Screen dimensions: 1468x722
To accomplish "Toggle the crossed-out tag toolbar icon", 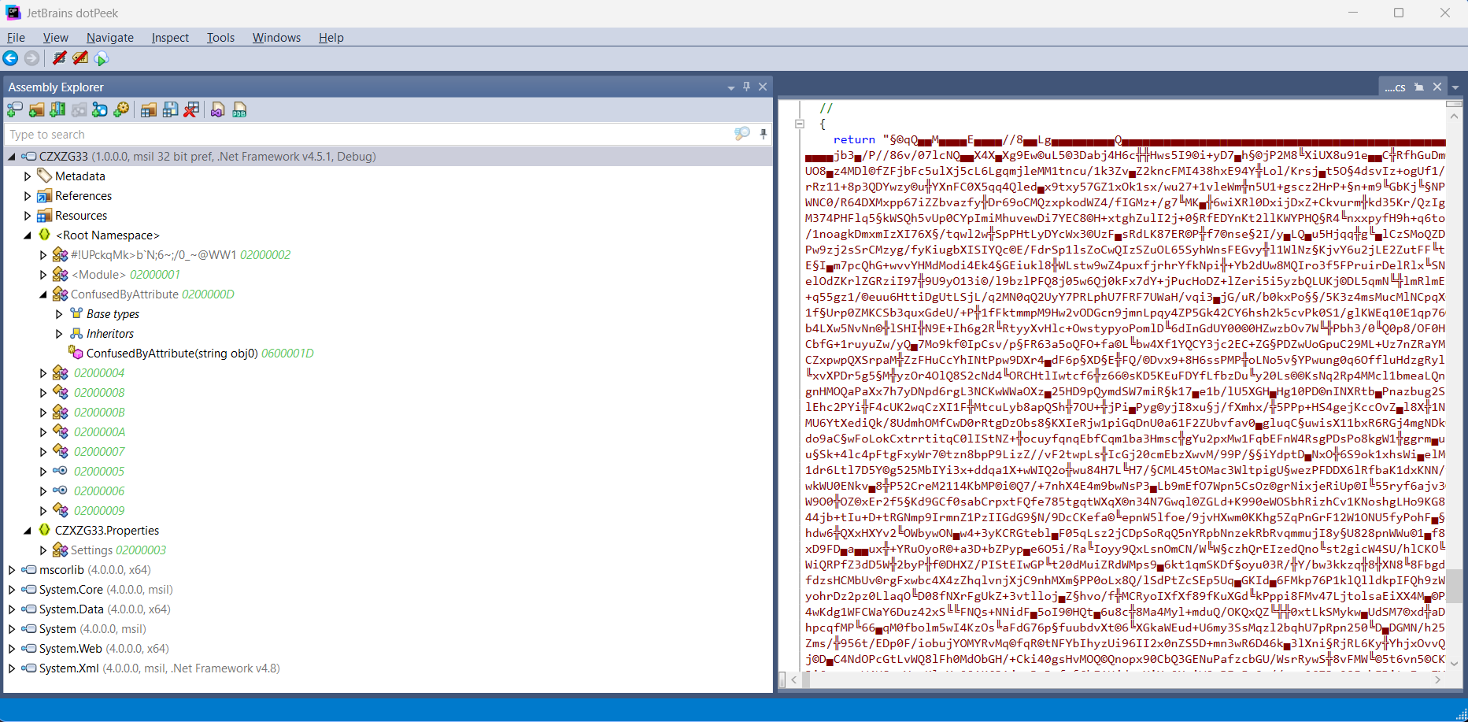I will (80, 57).
